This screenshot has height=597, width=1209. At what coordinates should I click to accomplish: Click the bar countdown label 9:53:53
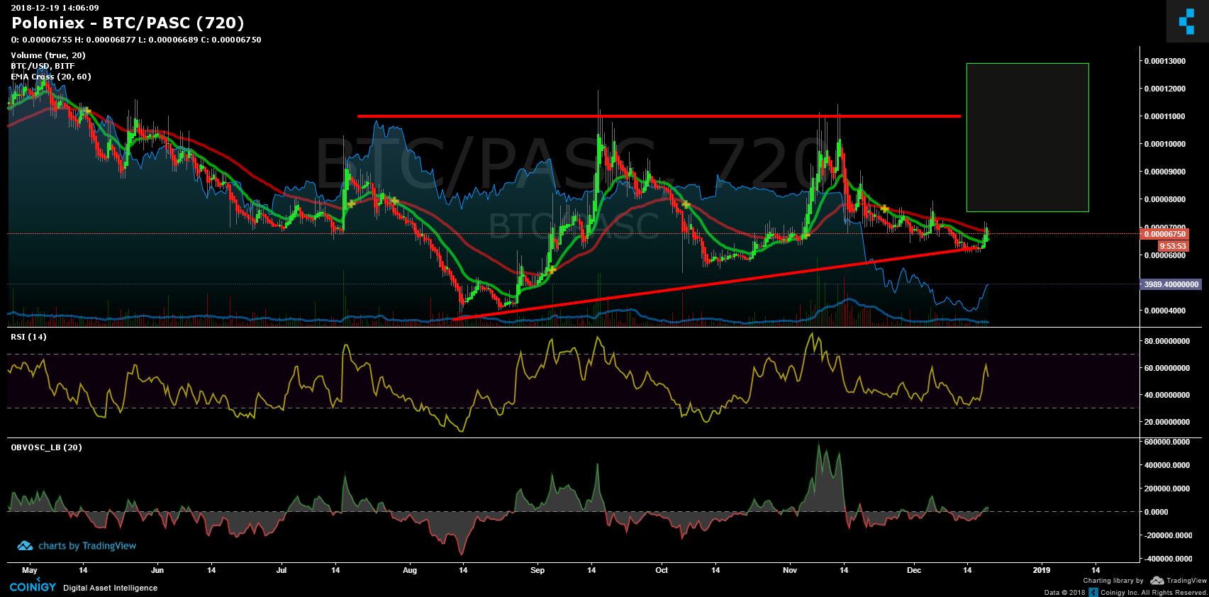point(1173,247)
